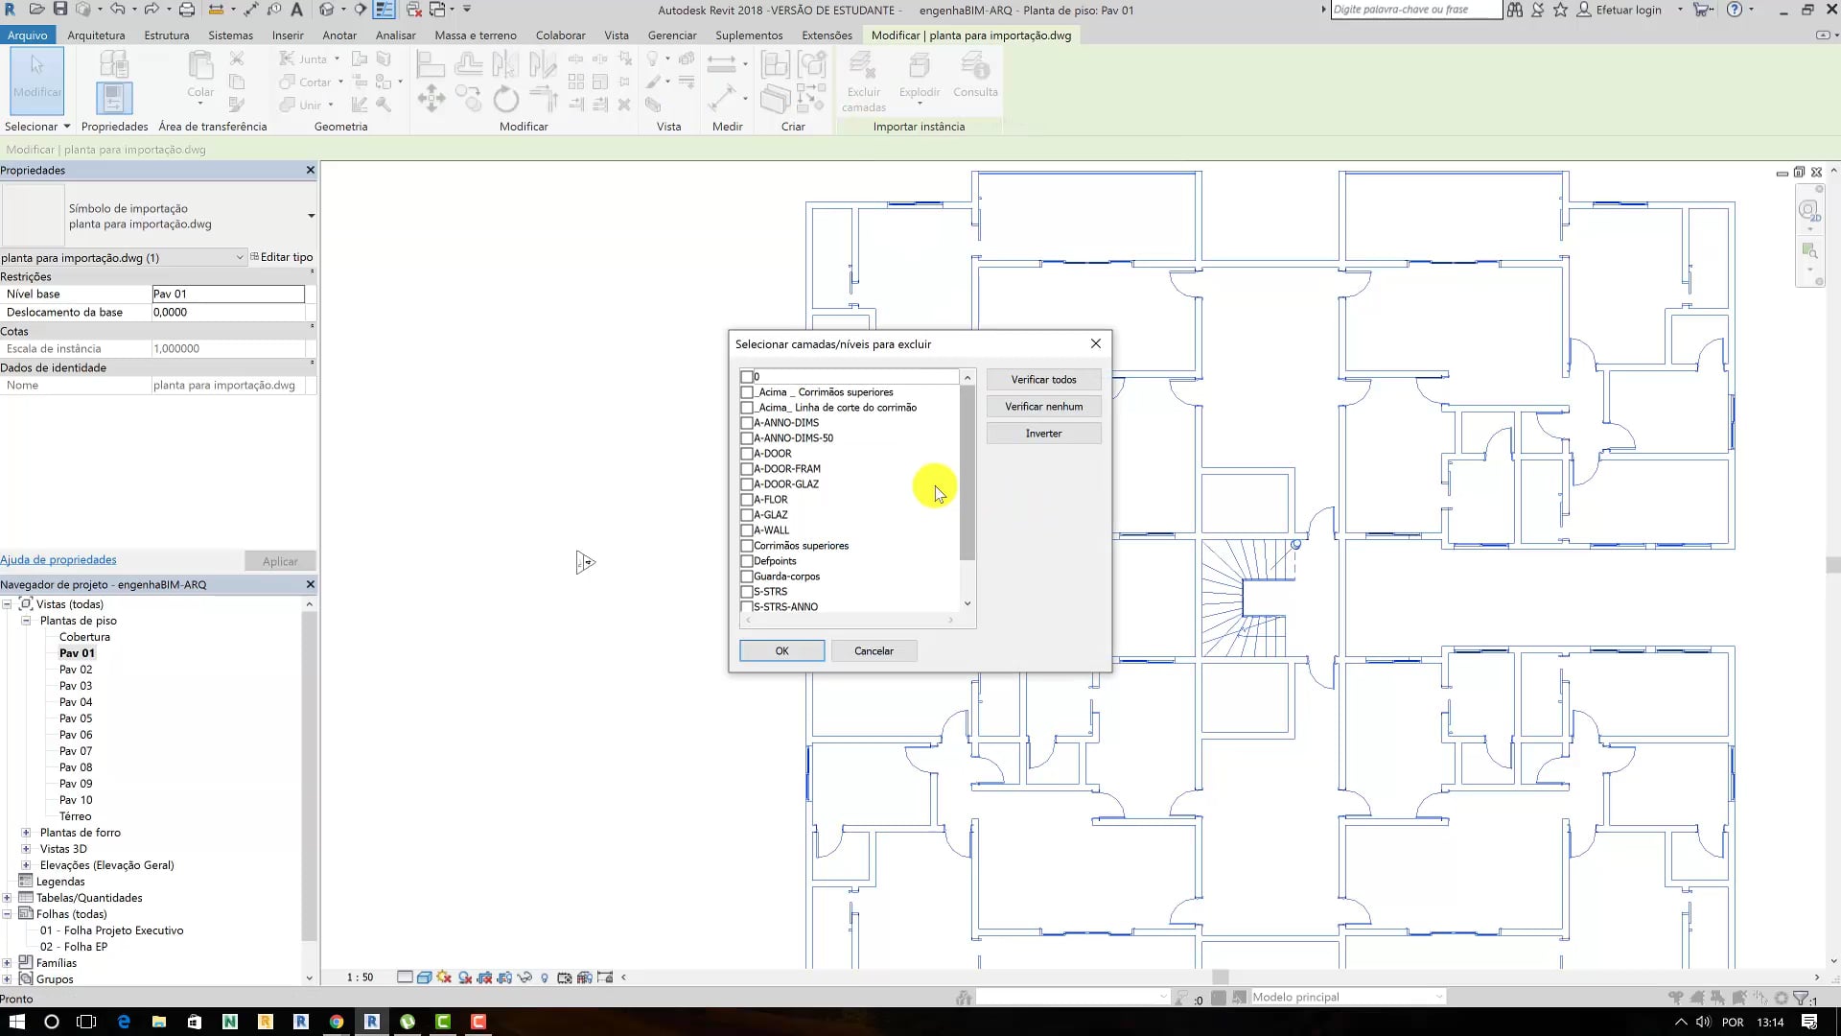The height and width of the screenshot is (1036, 1841).
Task: Click the Verificar nenhum button
Action: (x=1043, y=407)
